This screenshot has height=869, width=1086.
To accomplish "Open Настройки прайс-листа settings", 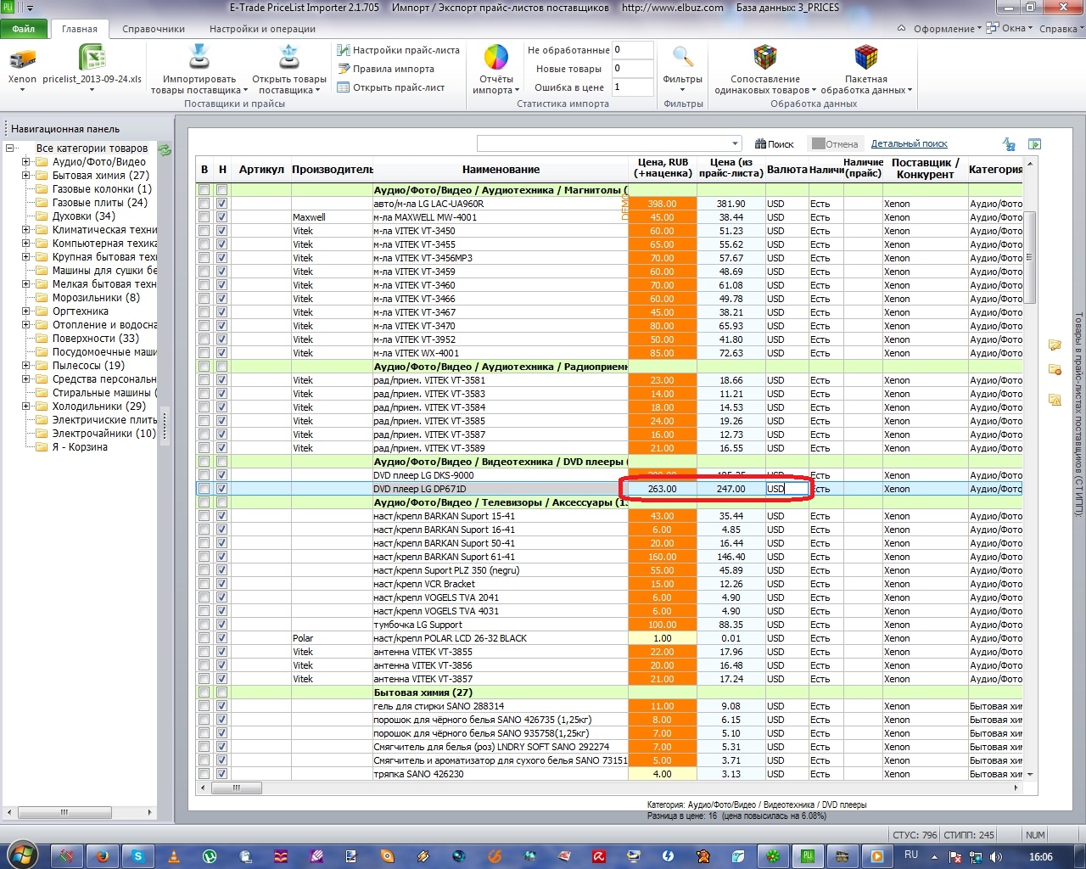I will click(x=398, y=50).
